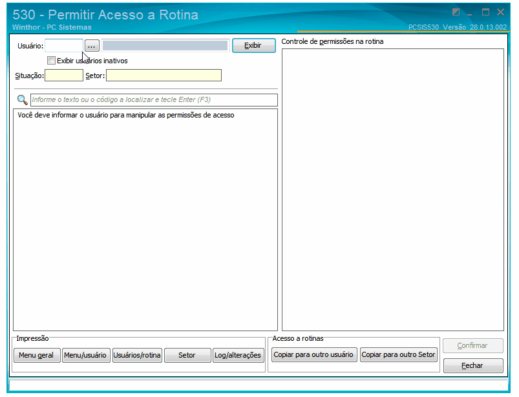Viewport: 519px width, 397px height.
Task: Click the Confirmar button
Action: pyautogui.click(x=473, y=346)
